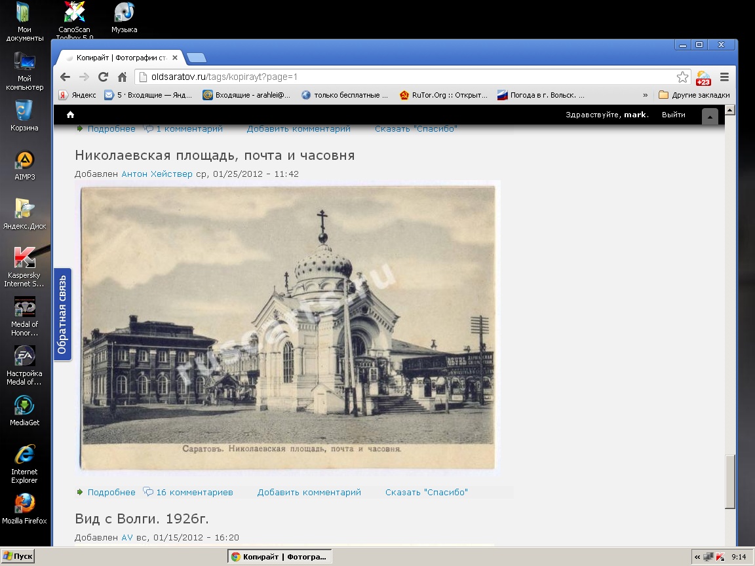This screenshot has height=566, width=755.
Task: Go back to previous page
Action: tap(66, 77)
